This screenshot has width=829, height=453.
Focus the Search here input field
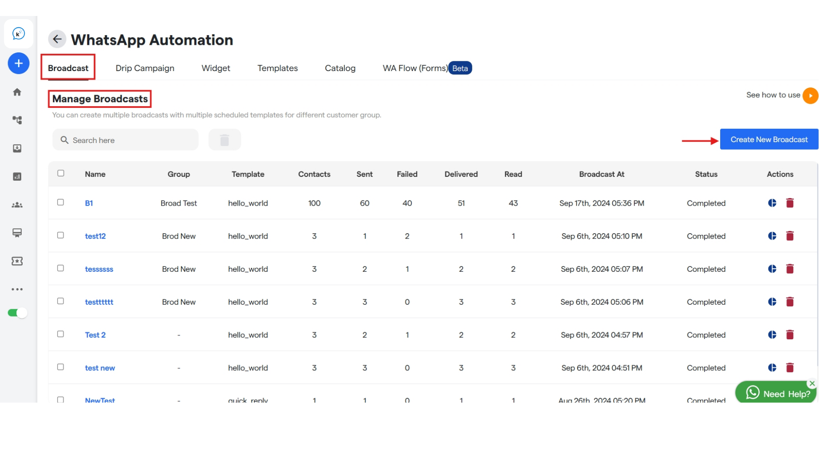(x=126, y=140)
